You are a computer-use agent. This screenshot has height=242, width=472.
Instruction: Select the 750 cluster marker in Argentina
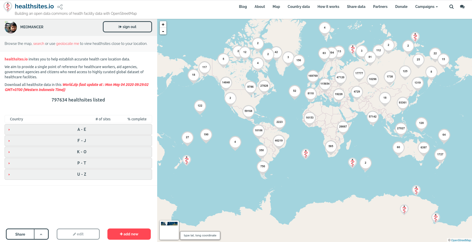pos(263,166)
